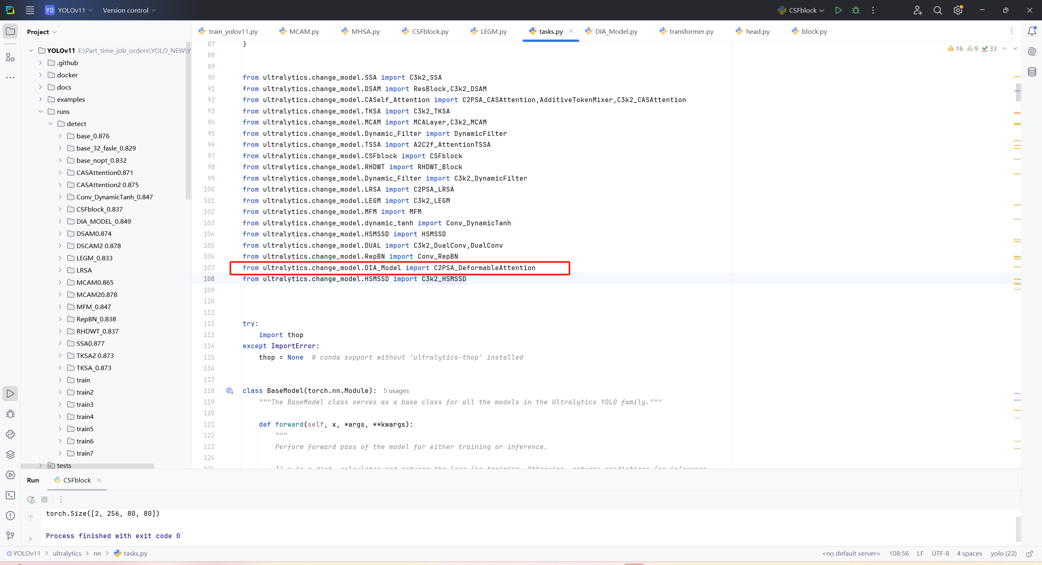Click the Debug bug icon in toolbar
Screen dimensions: 1042x565
pos(856,10)
